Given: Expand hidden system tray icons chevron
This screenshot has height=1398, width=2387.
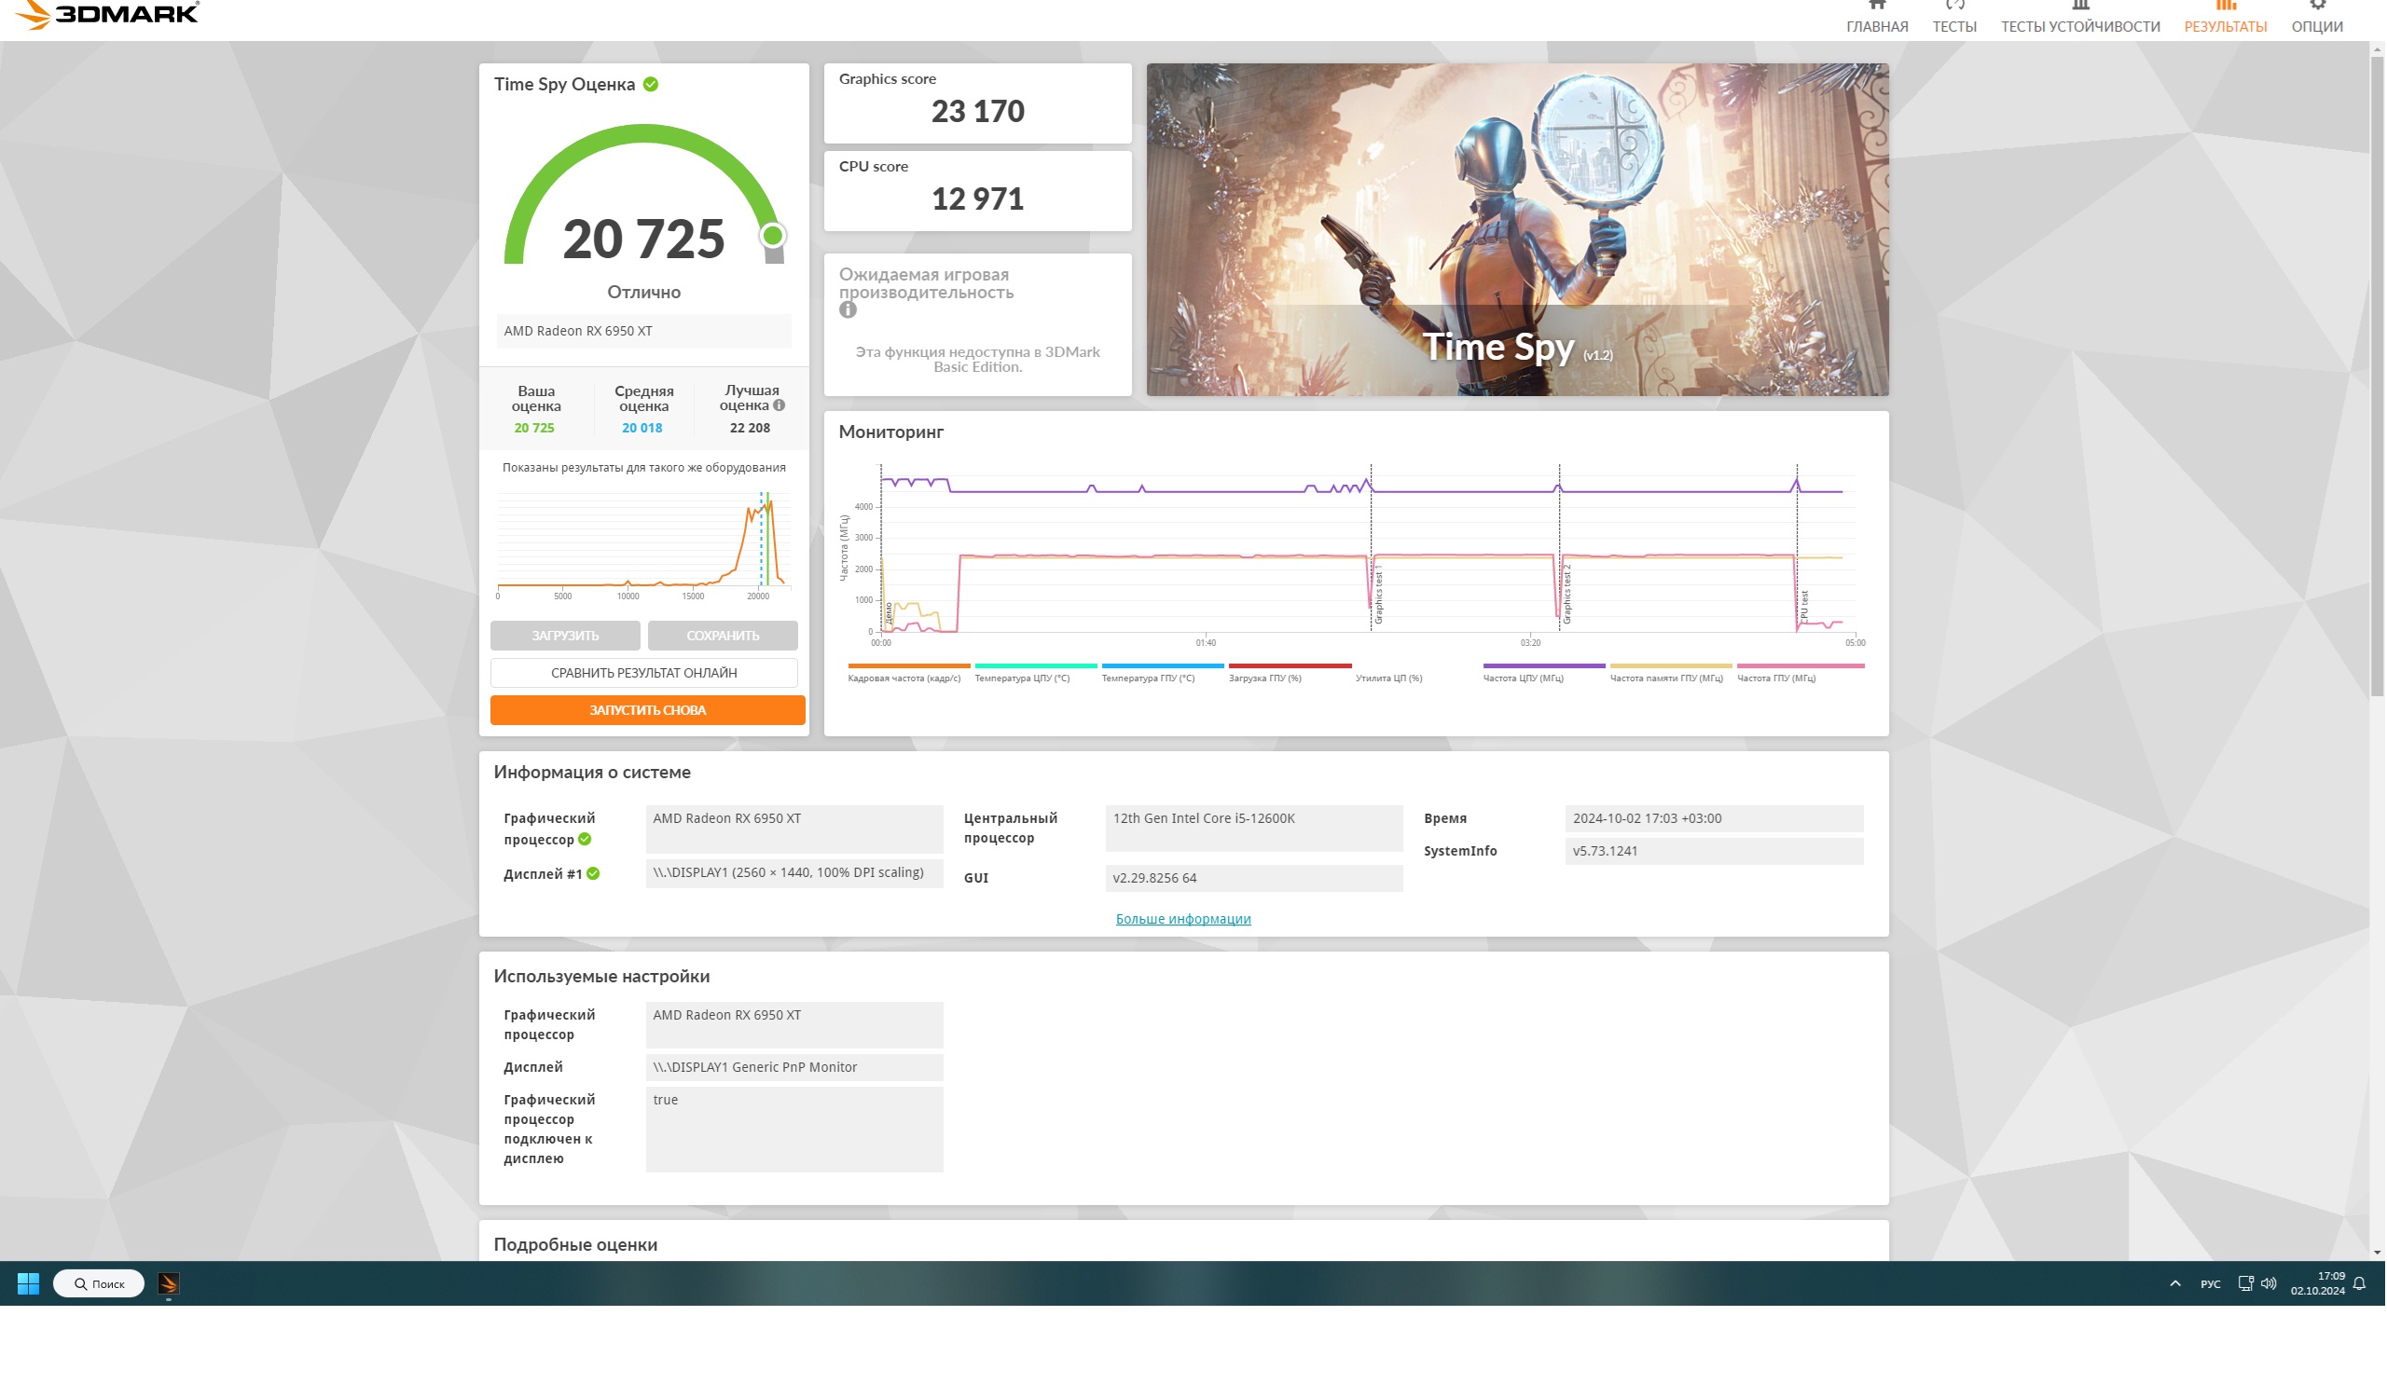Looking at the screenshot, I should pos(2175,1284).
